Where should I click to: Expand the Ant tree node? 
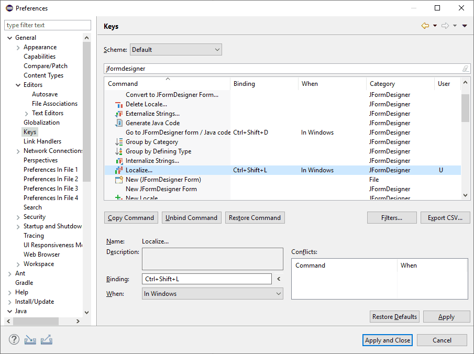pos(9,273)
